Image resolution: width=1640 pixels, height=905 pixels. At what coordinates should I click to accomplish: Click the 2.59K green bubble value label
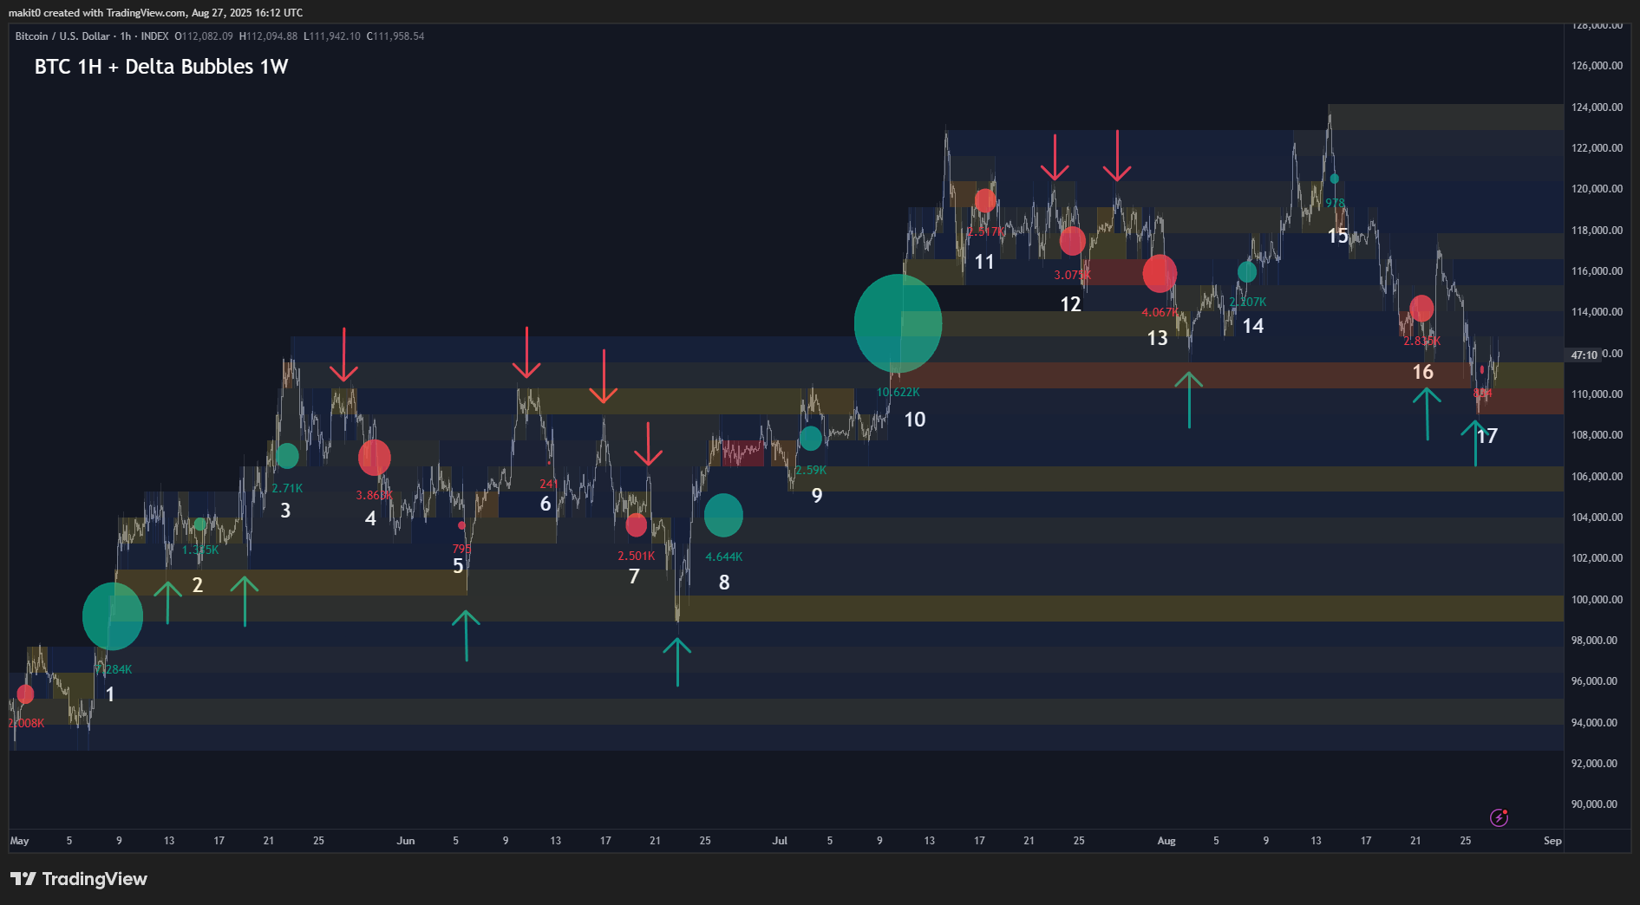click(811, 471)
